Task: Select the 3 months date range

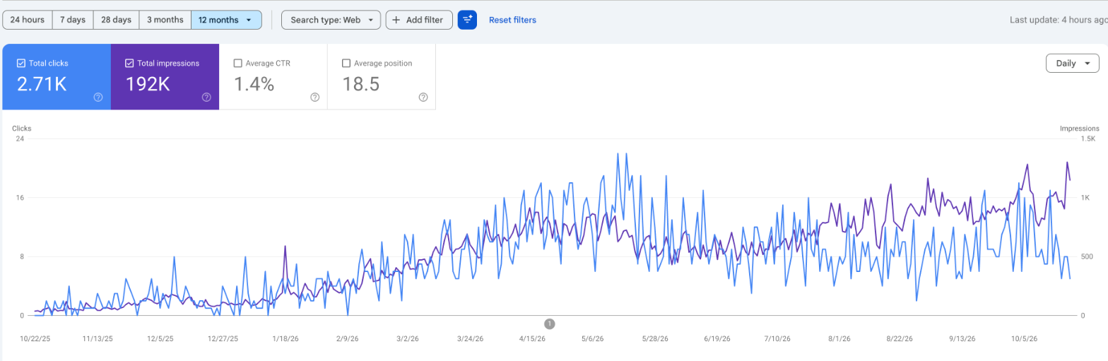Action: pos(165,20)
